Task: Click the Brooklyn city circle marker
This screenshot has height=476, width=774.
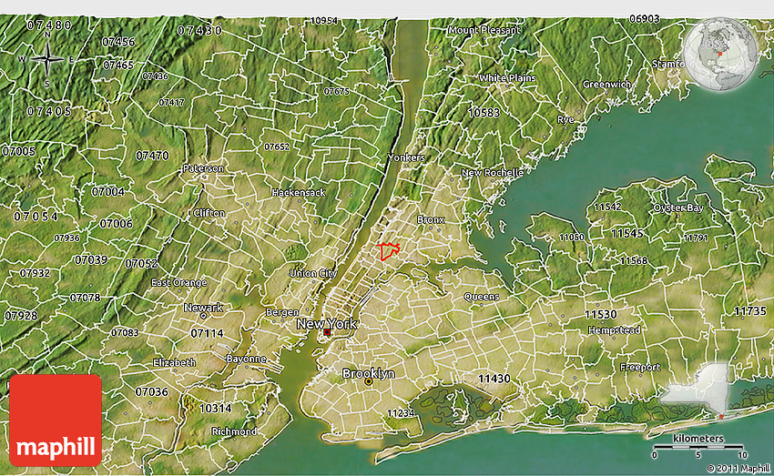Action: point(368,382)
